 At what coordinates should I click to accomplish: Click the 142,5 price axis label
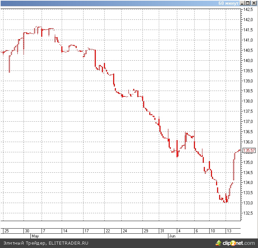[248, 10]
